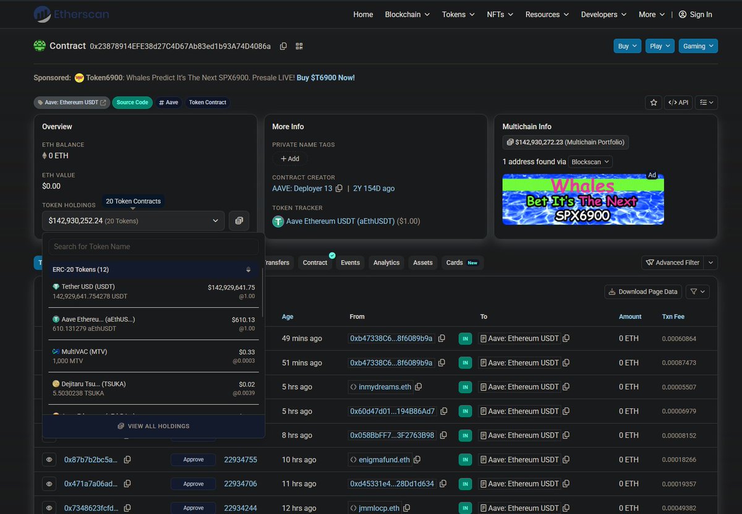Open the Buy $T6900 Now! sponsored link
The width and height of the screenshot is (742, 514).
coord(325,78)
